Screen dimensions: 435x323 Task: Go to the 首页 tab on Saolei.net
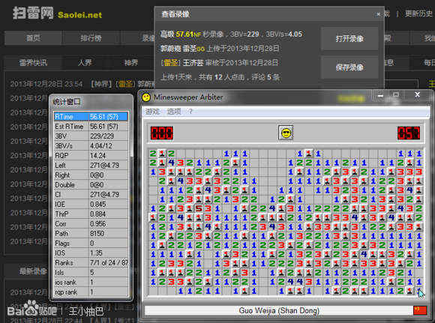pos(33,38)
